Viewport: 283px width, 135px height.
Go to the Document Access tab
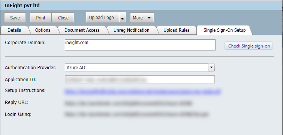pyautogui.click(x=82, y=30)
